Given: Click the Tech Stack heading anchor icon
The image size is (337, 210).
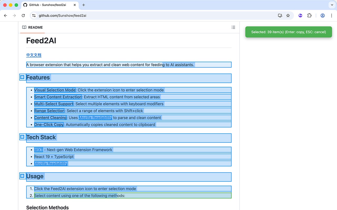Looking at the screenshot, I should (x=22, y=137).
